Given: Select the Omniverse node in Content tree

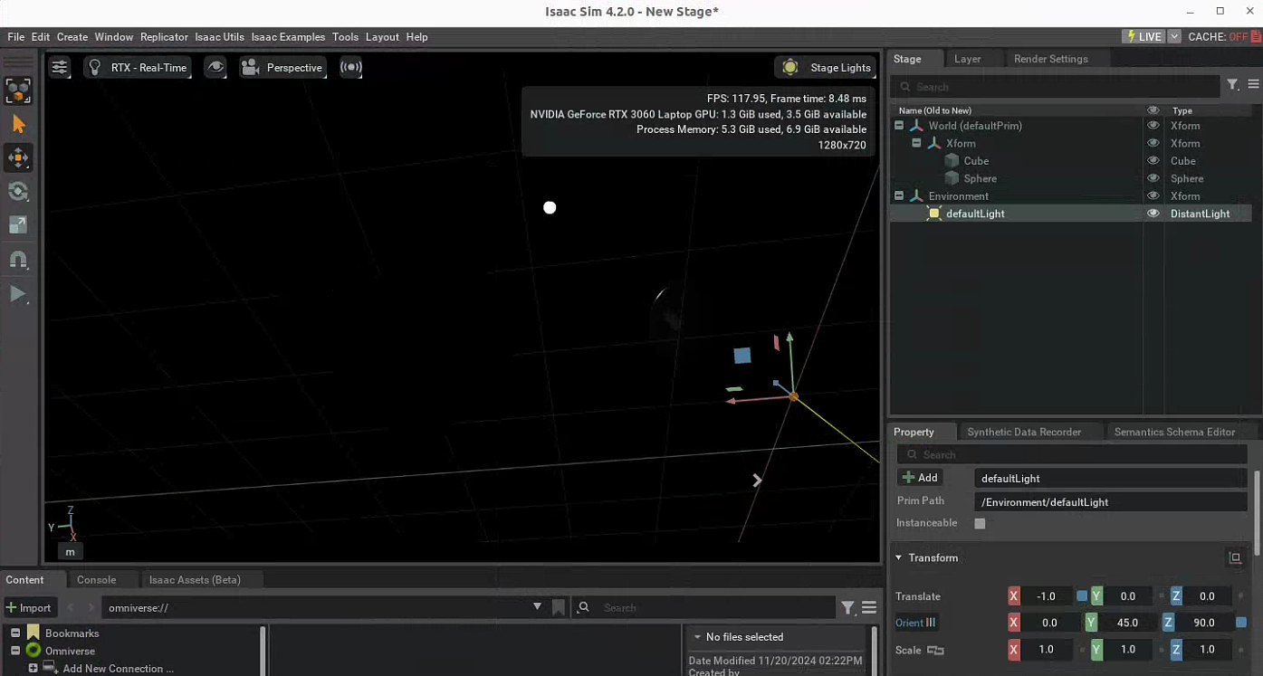Looking at the screenshot, I should pyautogui.click(x=70, y=651).
